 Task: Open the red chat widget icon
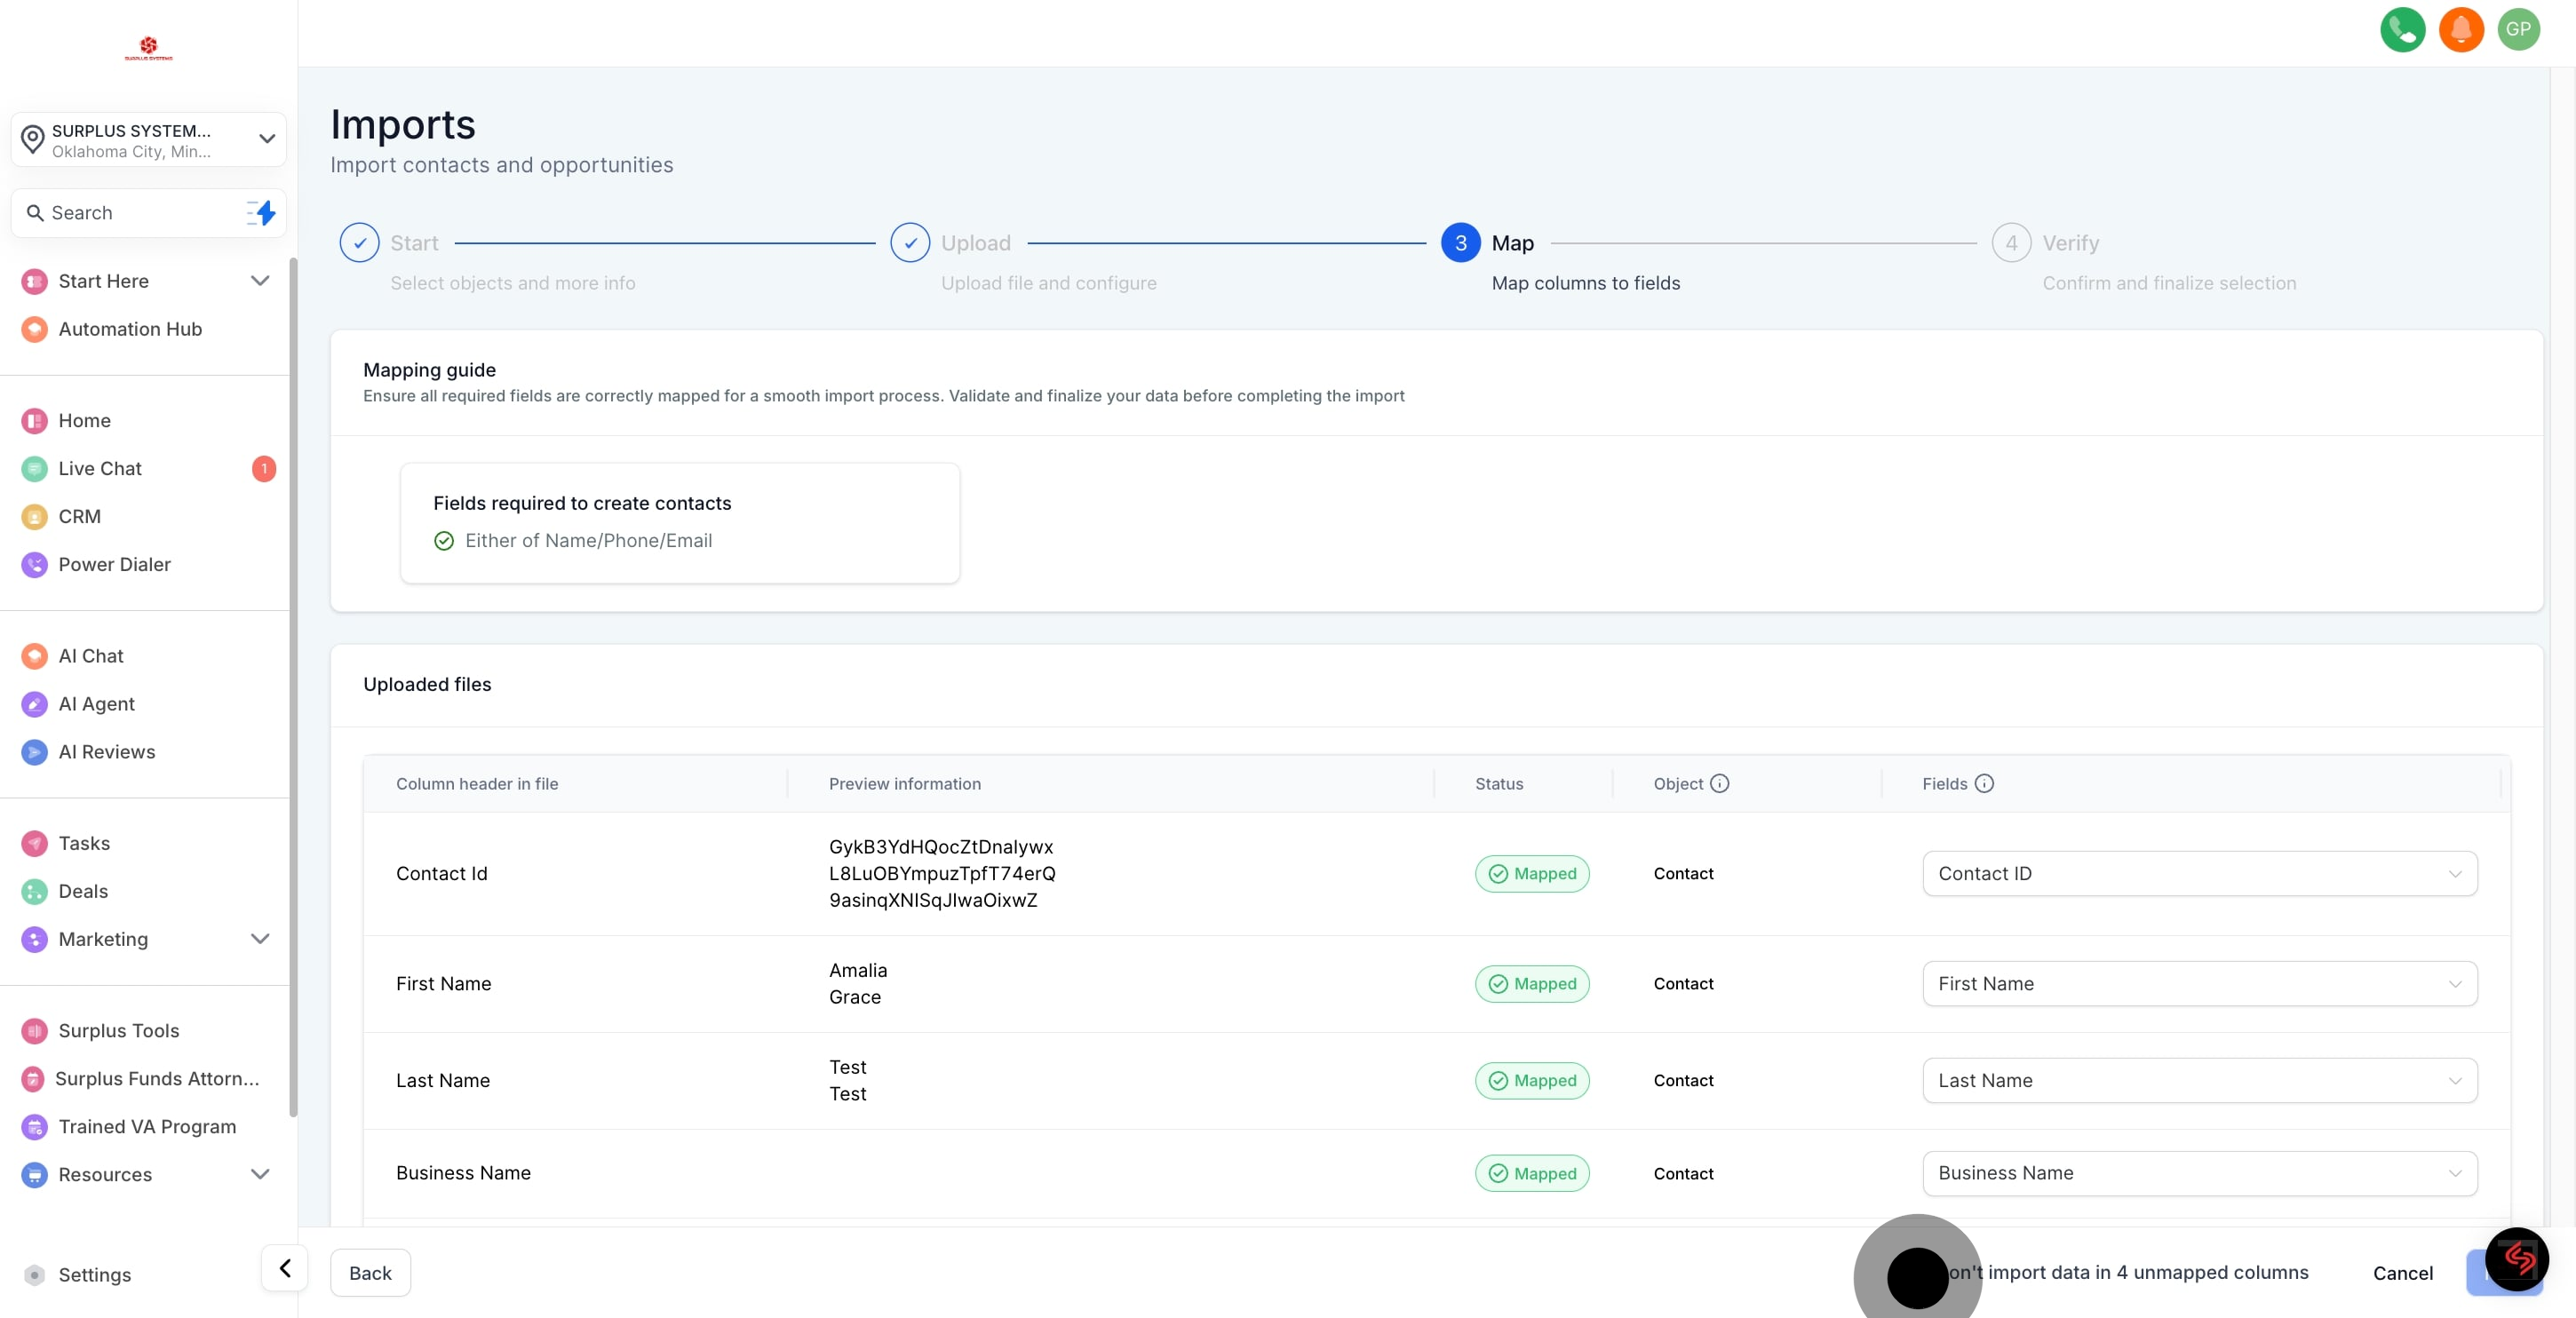click(x=2517, y=1259)
